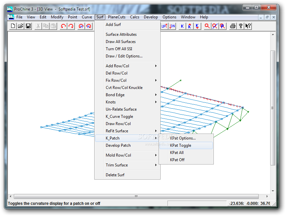Expand the Trim Surface submenu
Image resolution: width=286 pixels, height=216 pixels.
click(127, 165)
